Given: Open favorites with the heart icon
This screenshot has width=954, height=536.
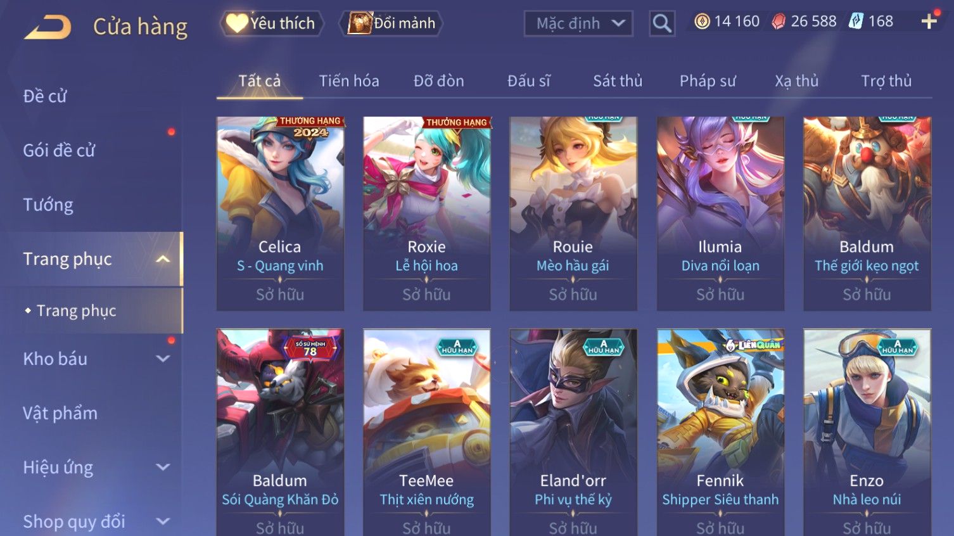Looking at the screenshot, I should click(x=237, y=23).
